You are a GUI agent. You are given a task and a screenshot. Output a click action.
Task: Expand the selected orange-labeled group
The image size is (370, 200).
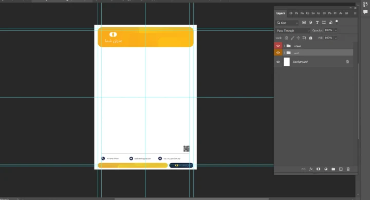point(284,52)
